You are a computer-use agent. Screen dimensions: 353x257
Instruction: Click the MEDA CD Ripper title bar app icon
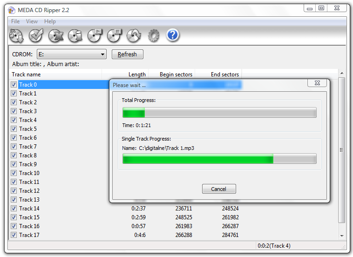tap(12, 10)
